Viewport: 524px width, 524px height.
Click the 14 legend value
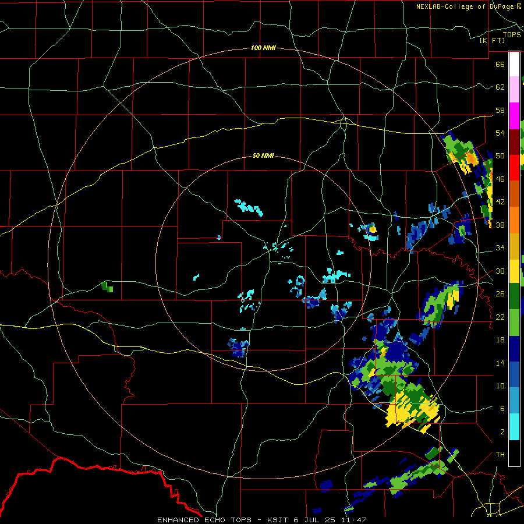pyautogui.click(x=500, y=363)
